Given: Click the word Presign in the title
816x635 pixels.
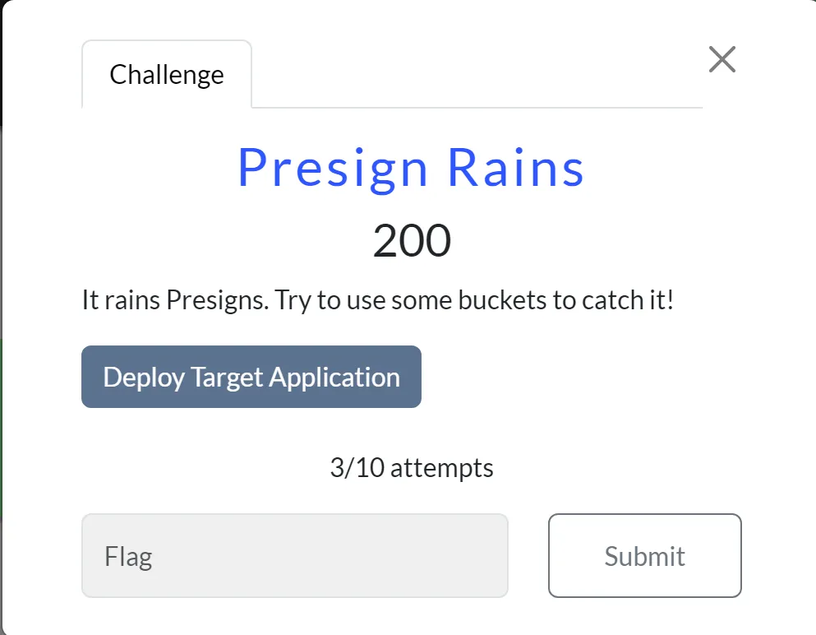Looking at the screenshot, I should [333, 167].
